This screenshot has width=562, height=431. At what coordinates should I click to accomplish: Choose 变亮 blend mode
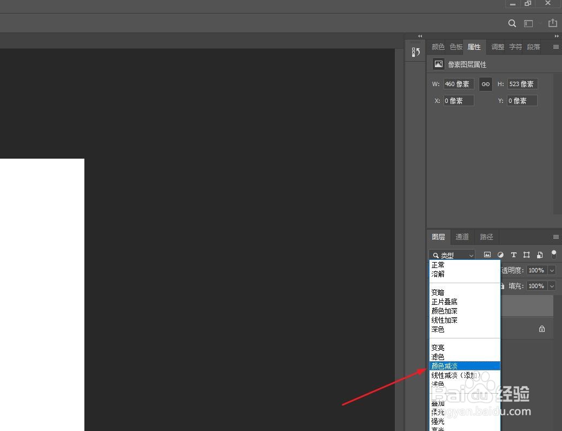pos(465,348)
